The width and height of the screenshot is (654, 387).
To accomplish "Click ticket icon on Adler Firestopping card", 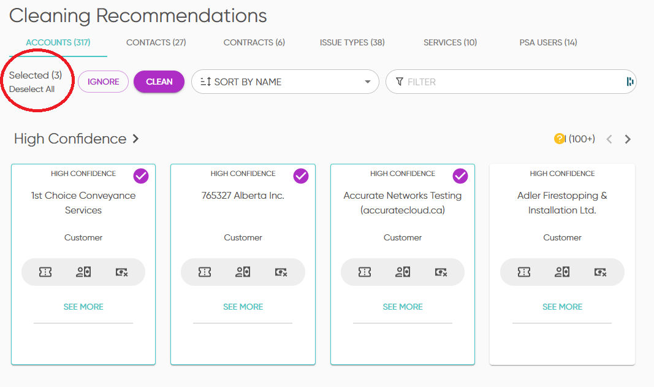I will coord(524,272).
